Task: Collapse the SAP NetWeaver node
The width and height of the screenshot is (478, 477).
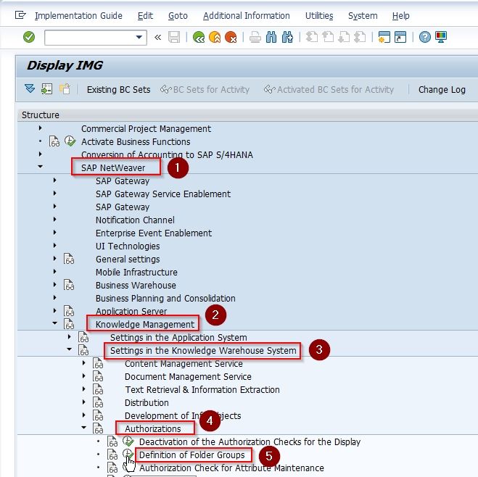Action: (40, 167)
